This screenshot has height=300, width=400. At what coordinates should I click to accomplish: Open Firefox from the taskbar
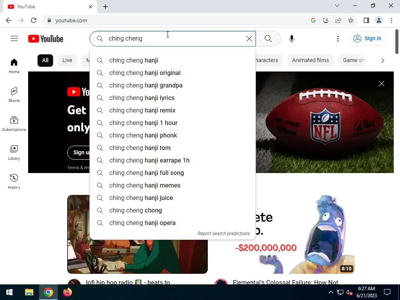(68, 292)
